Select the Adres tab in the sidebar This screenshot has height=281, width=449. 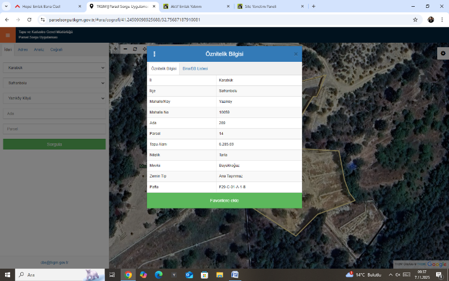(23, 49)
